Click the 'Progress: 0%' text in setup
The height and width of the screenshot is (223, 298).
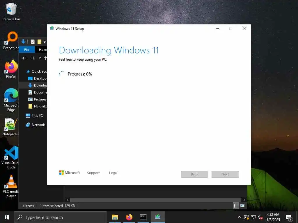pyautogui.click(x=80, y=74)
